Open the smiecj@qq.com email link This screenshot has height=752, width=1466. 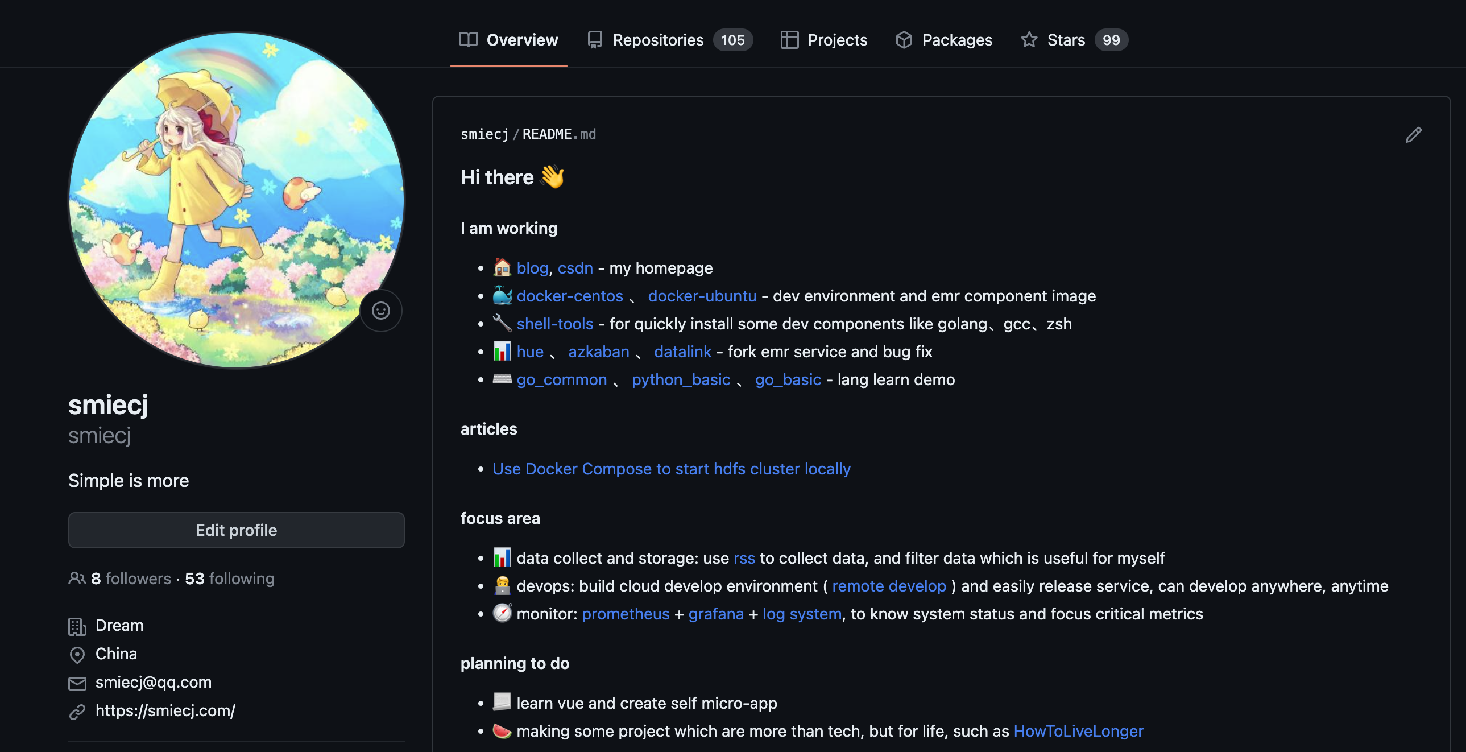pos(153,682)
